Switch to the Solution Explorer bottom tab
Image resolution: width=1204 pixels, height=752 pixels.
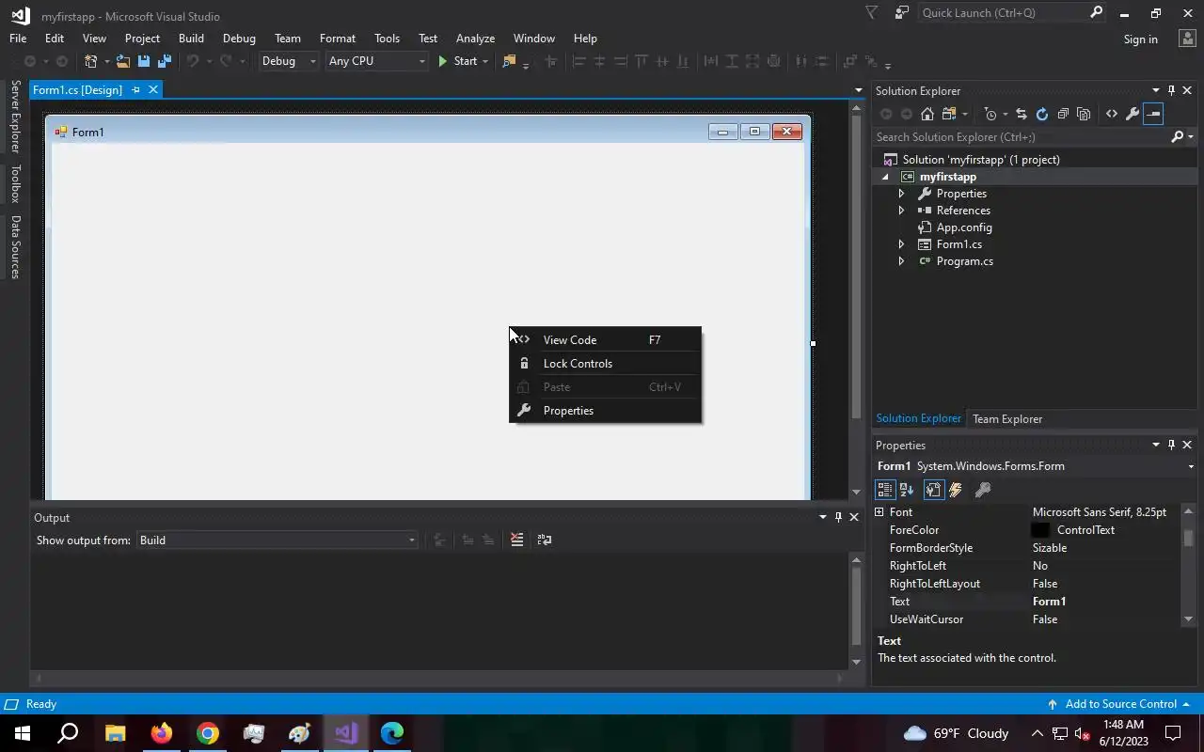coord(918,419)
